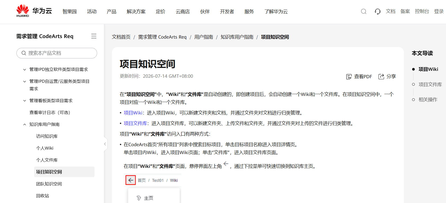The width and height of the screenshot is (446, 203).
Task: Open the 开发者 menu
Action: tap(227, 12)
